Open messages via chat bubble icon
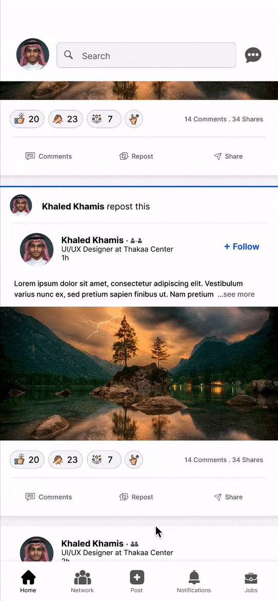Image resolution: width=278 pixels, height=601 pixels. tap(253, 55)
